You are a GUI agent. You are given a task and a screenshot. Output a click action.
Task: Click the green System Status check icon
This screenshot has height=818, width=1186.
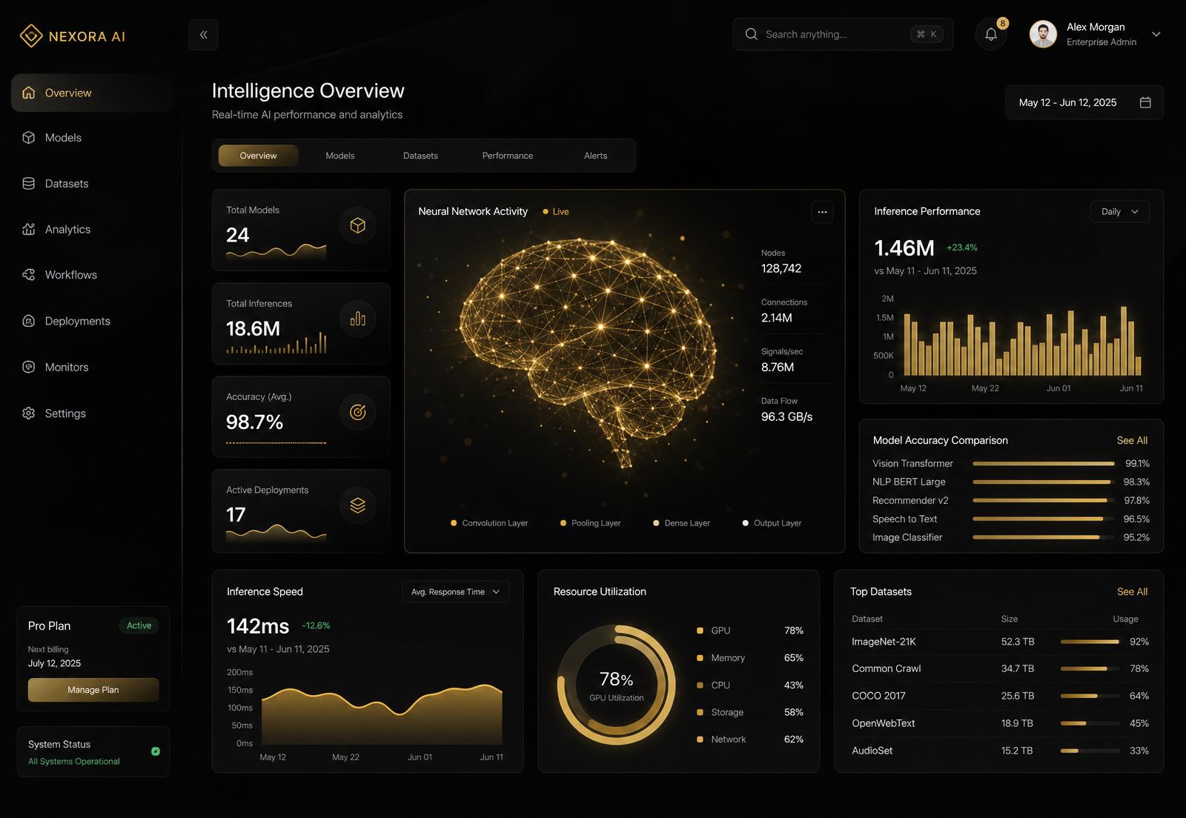156,751
